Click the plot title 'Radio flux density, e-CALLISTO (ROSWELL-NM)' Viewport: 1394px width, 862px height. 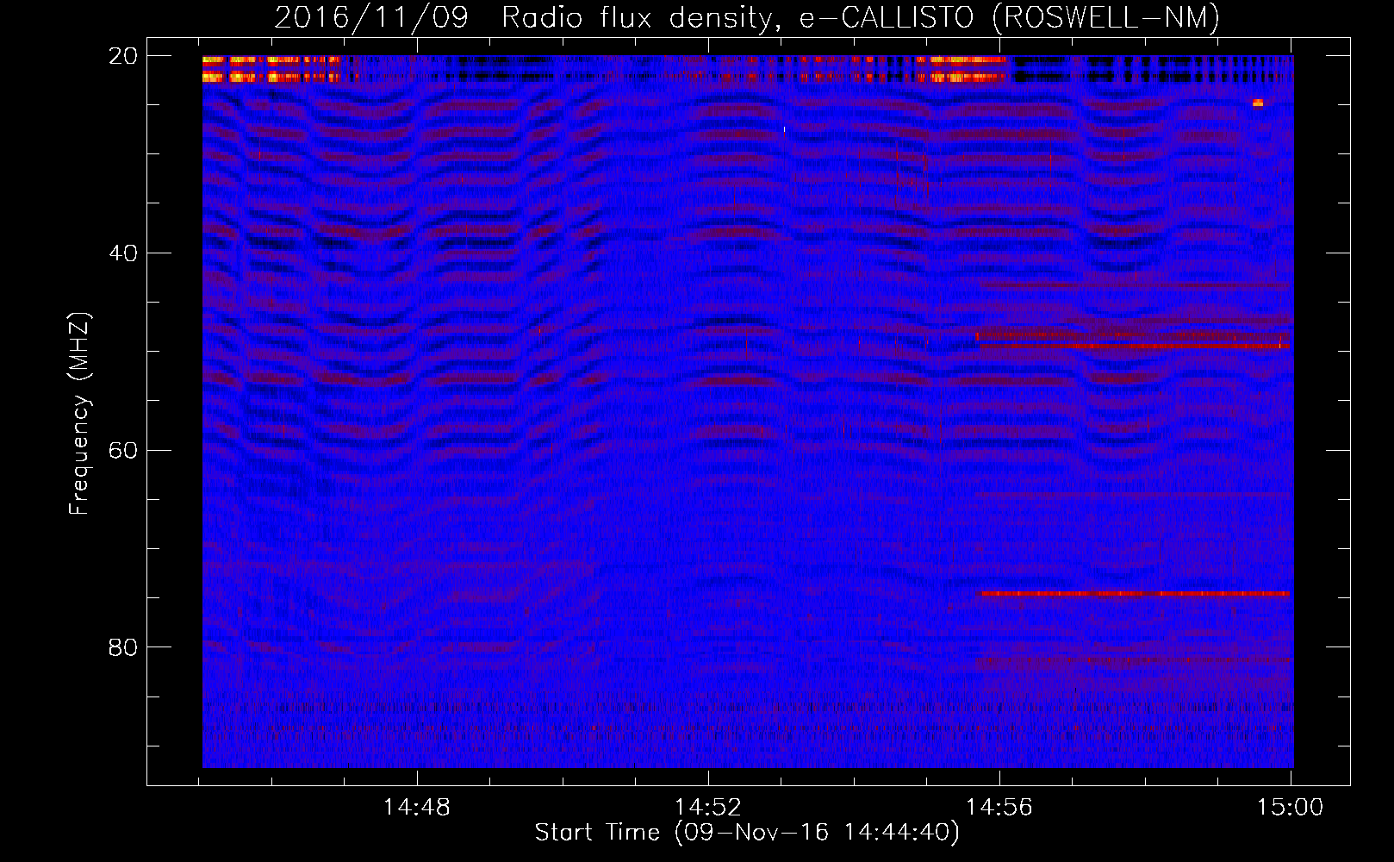(861, 17)
